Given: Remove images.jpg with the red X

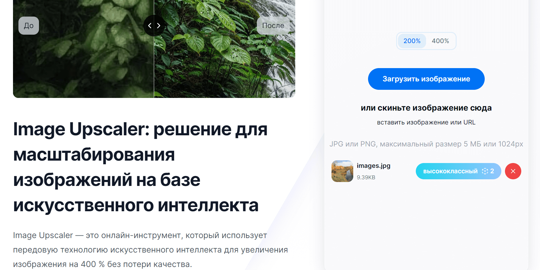Looking at the screenshot, I should [x=513, y=171].
